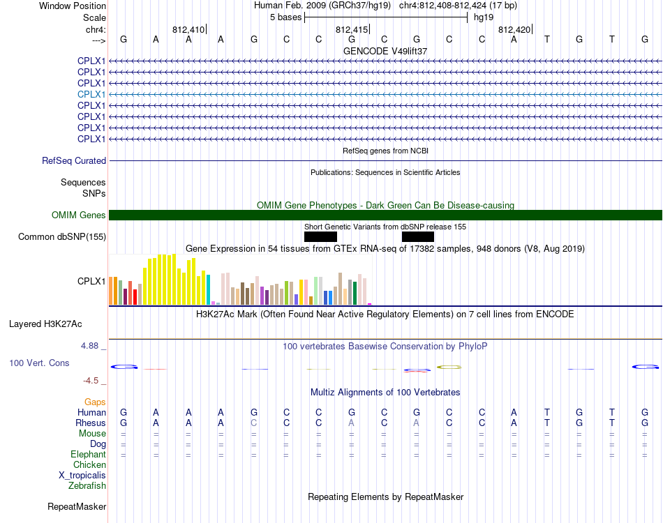Click the orange Gaps label

coord(95,402)
